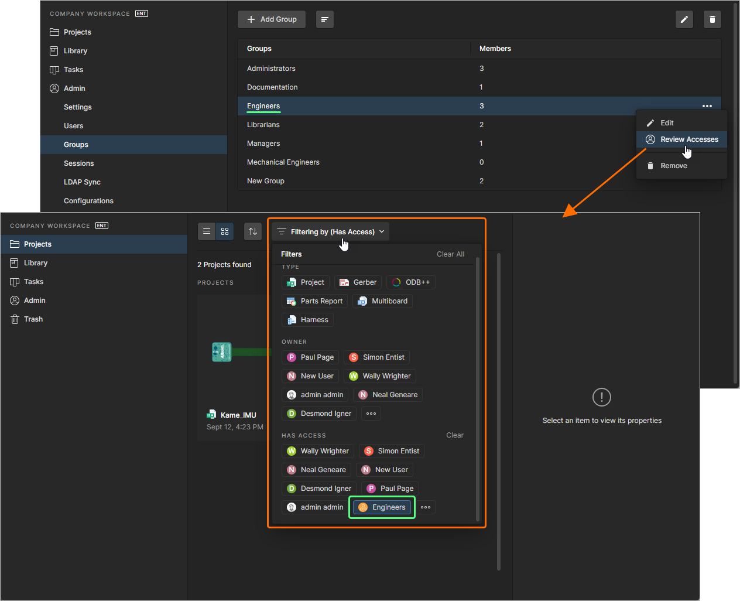Expand more Has Access entries with the ellipsis chip
The height and width of the screenshot is (601, 740).
pyautogui.click(x=426, y=507)
